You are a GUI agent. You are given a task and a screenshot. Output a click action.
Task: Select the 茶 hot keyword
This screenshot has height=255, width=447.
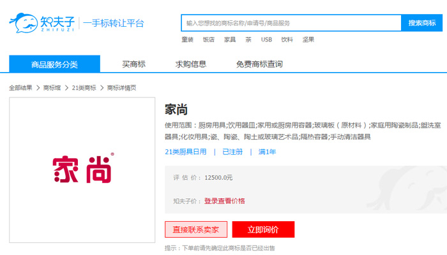click(248, 40)
